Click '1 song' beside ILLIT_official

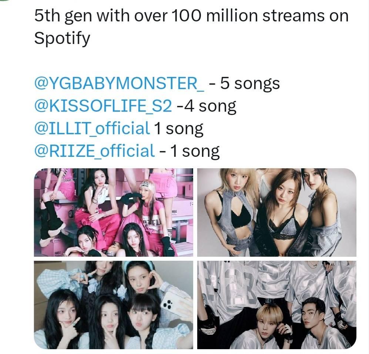[x=179, y=129]
